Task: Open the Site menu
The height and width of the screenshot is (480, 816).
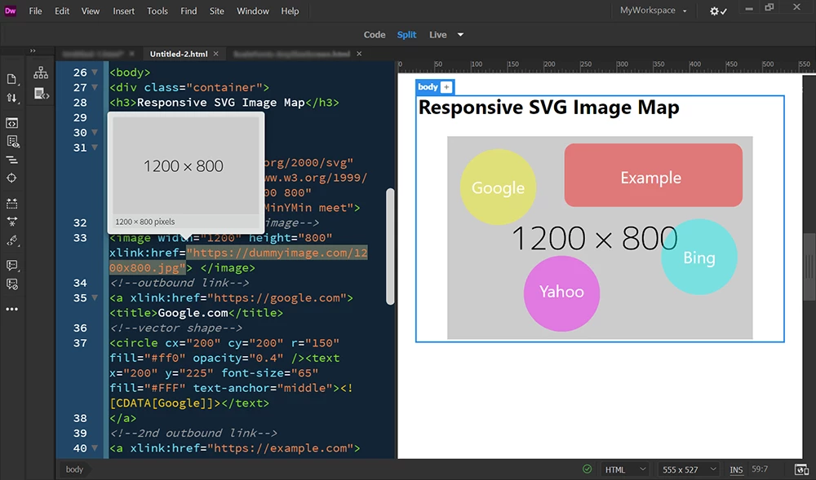Action: pyautogui.click(x=216, y=11)
